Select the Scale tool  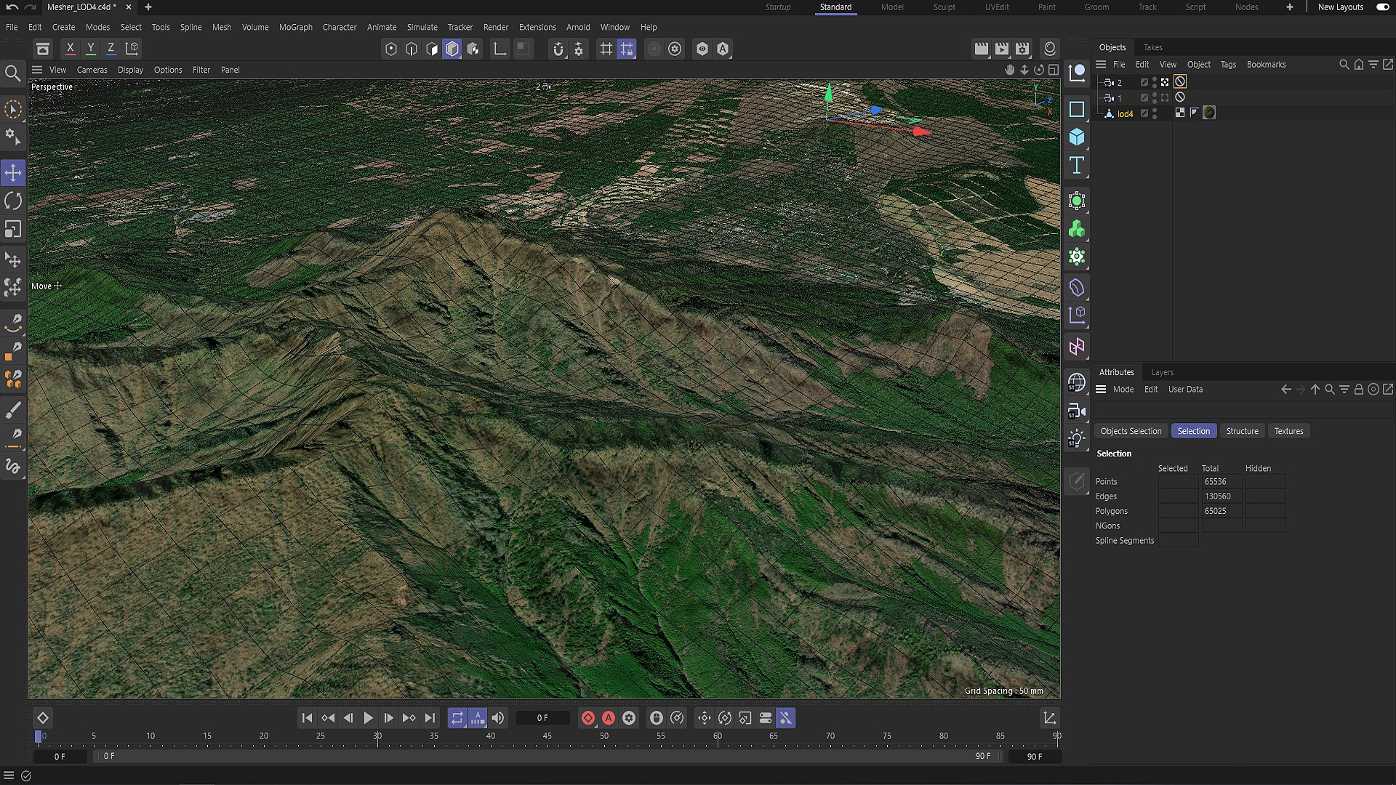point(13,229)
